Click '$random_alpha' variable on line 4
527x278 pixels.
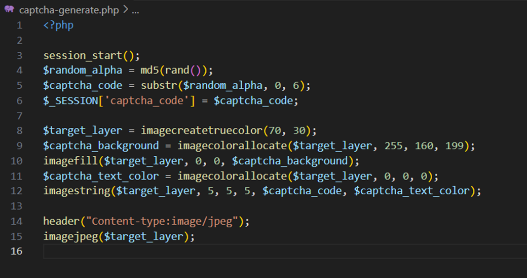83,70
